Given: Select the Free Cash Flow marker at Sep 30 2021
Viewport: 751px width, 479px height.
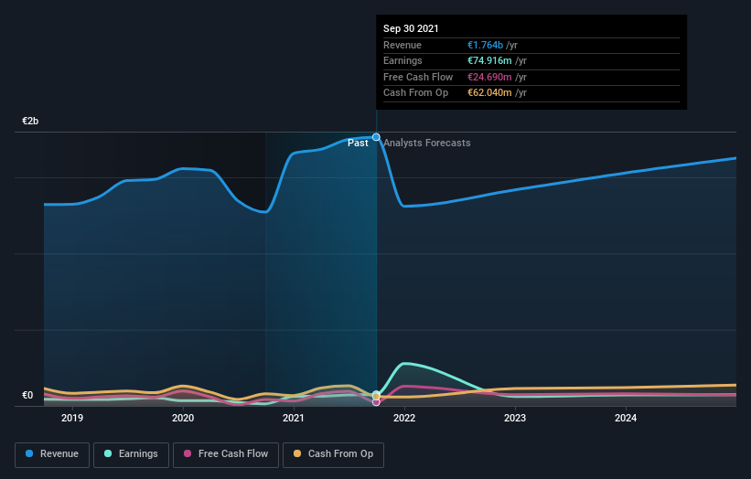Looking at the screenshot, I should pos(377,402).
